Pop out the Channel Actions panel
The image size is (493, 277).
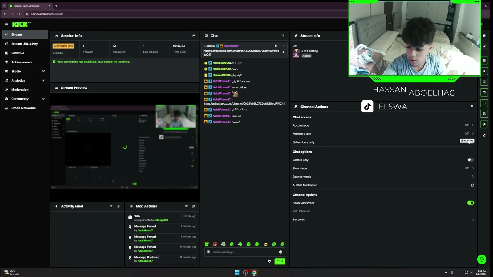pos(471,107)
